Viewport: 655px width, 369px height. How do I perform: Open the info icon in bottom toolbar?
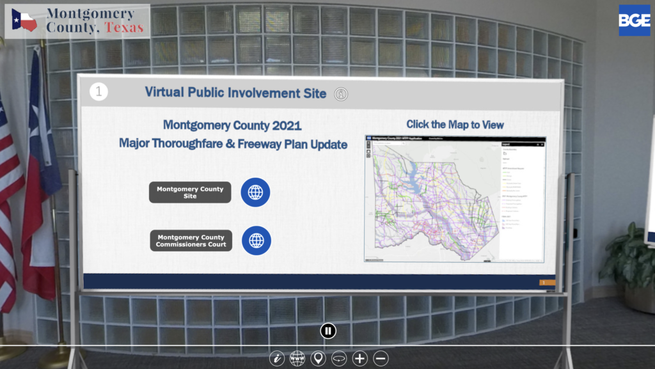(276, 359)
